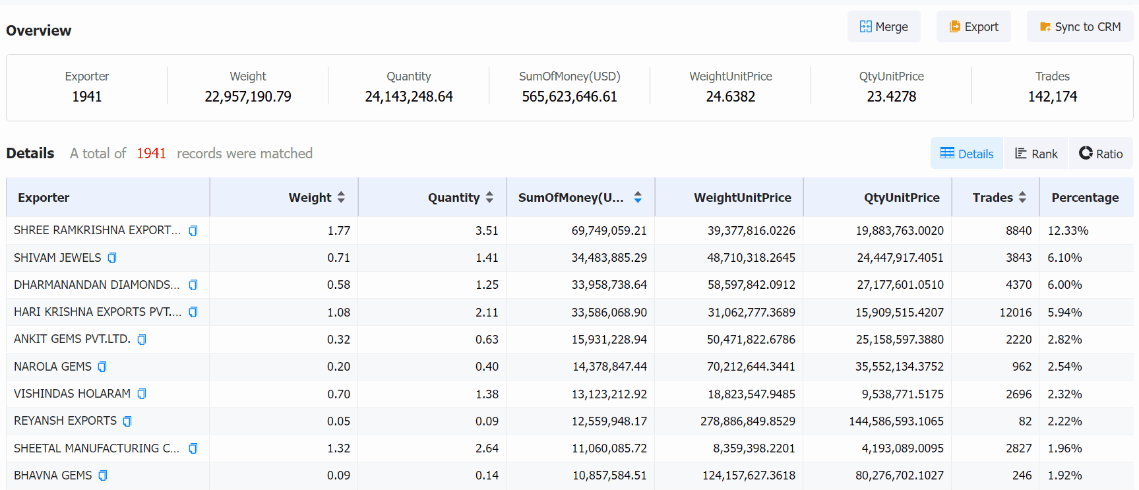Copy SHREE RAMKRISHNA EXPORT exporter name icon
This screenshot has width=1139, height=490.
tap(193, 231)
